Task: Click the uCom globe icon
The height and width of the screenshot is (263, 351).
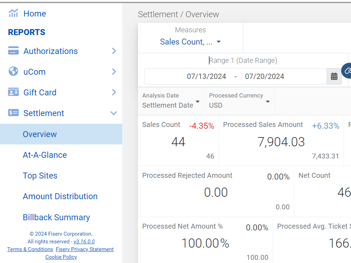Action: pyautogui.click(x=13, y=71)
